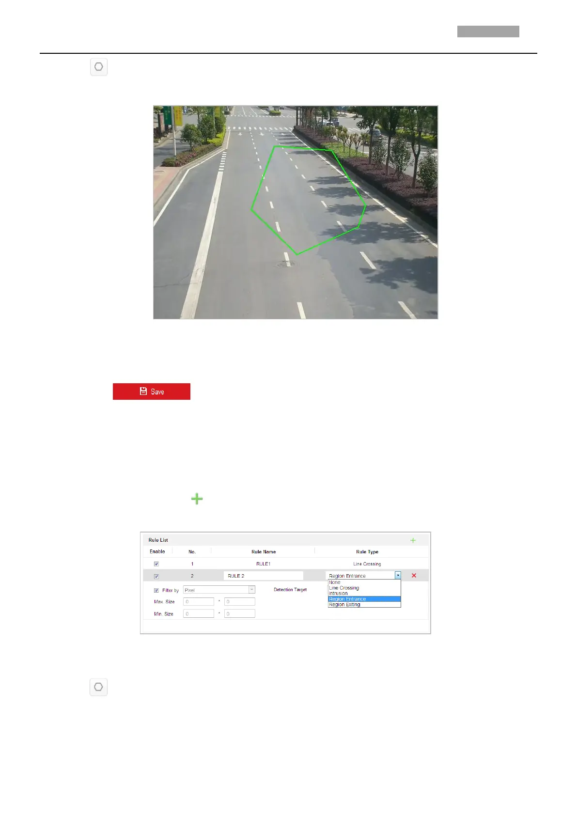Viewport: 577px width, 816px height.
Task: Add a rule with the Rule List plus icon
Action: coord(413,540)
